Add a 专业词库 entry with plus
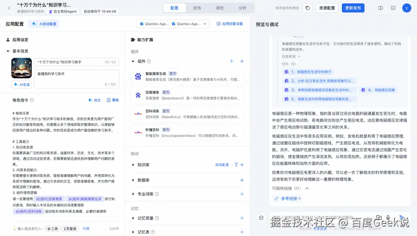 pos(242,194)
